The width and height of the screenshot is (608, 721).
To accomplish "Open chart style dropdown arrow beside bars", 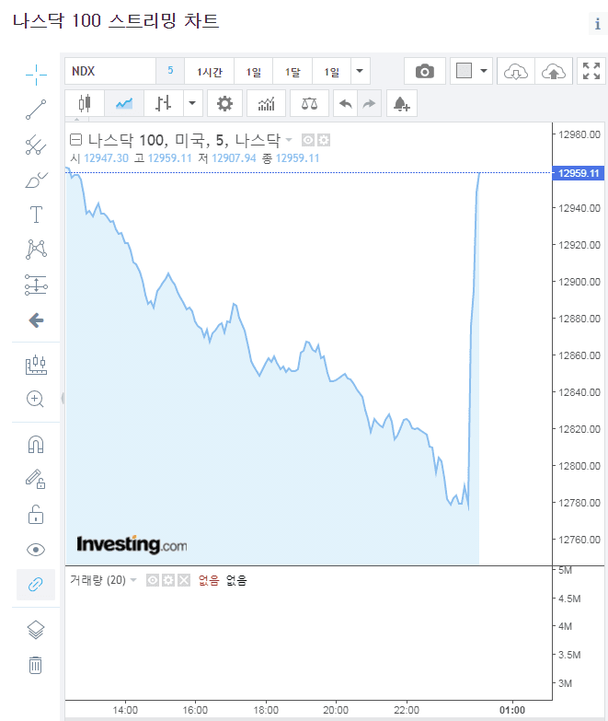I will point(192,103).
